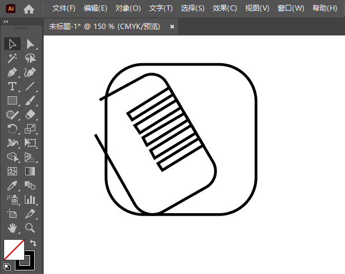This screenshot has width=345, height=274.
Task: Open the 帮助(H) menu
Action: click(325, 8)
